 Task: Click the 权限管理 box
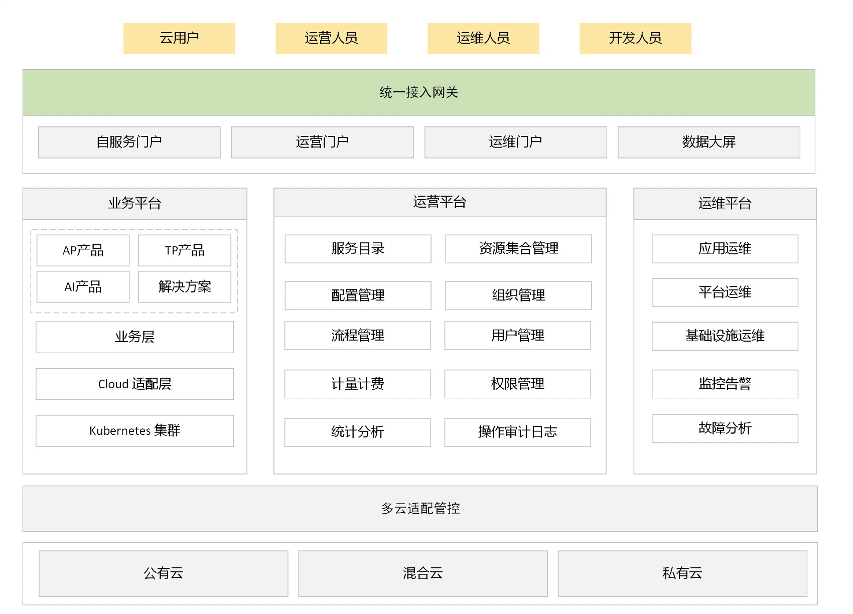[x=518, y=384]
